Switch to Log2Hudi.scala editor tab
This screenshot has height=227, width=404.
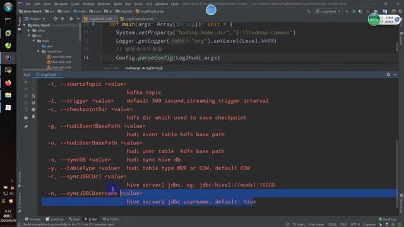(x=100, y=19)
